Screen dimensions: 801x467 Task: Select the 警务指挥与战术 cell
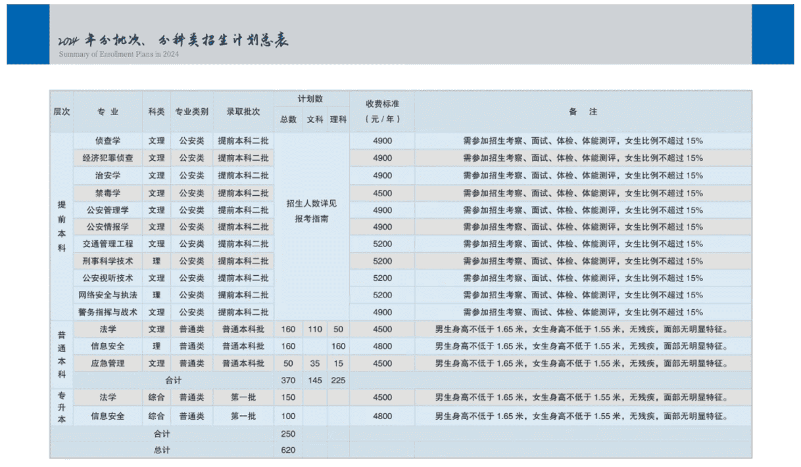tap(108, 312)
